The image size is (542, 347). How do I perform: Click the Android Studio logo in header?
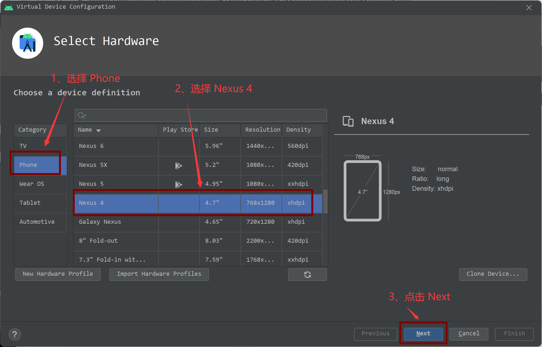28,43
